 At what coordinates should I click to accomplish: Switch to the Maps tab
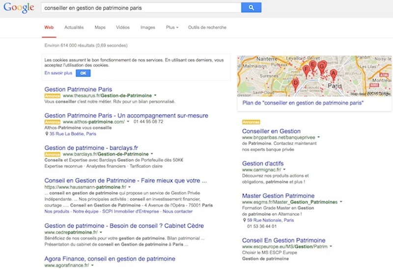click(x=100, y=27)
